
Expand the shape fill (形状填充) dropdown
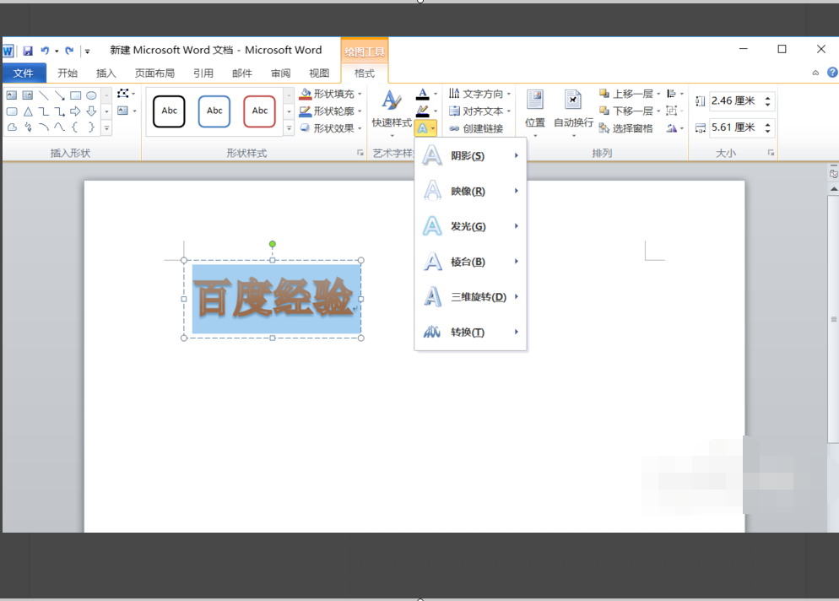pyautogui.click(x=360, y=95)
